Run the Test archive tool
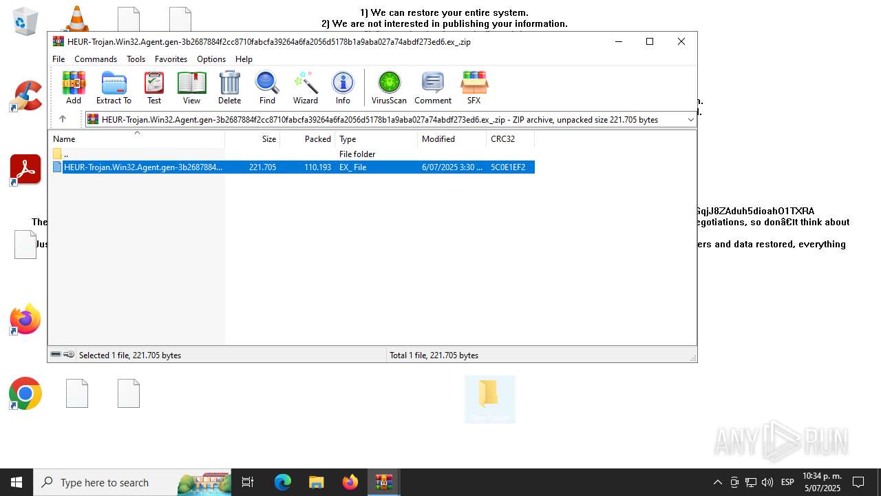The height and width of the screenshot is (496, 881). 154,87
